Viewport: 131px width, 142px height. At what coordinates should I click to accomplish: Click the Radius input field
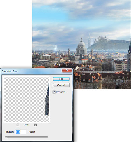coord(21,132)
